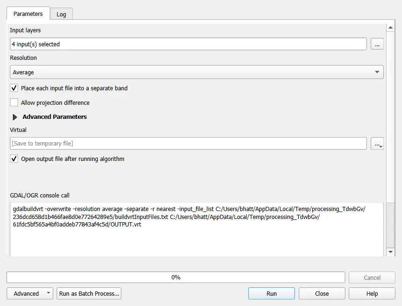Switch to the Log tab
This screenshot has height=306, width=402.
click(61, 14)
